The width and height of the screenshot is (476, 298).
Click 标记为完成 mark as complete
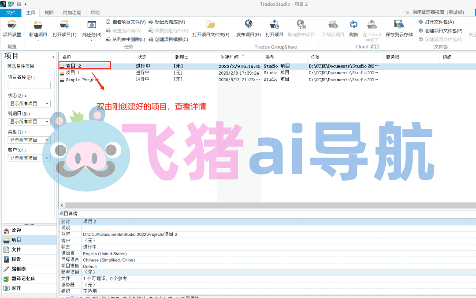point(167,22)
